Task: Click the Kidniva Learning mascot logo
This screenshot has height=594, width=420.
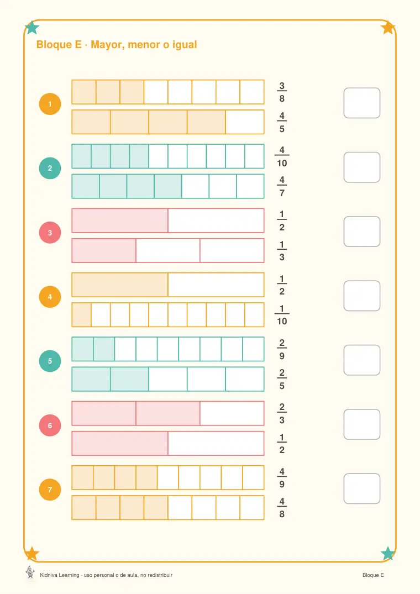Action: (30, 572)
